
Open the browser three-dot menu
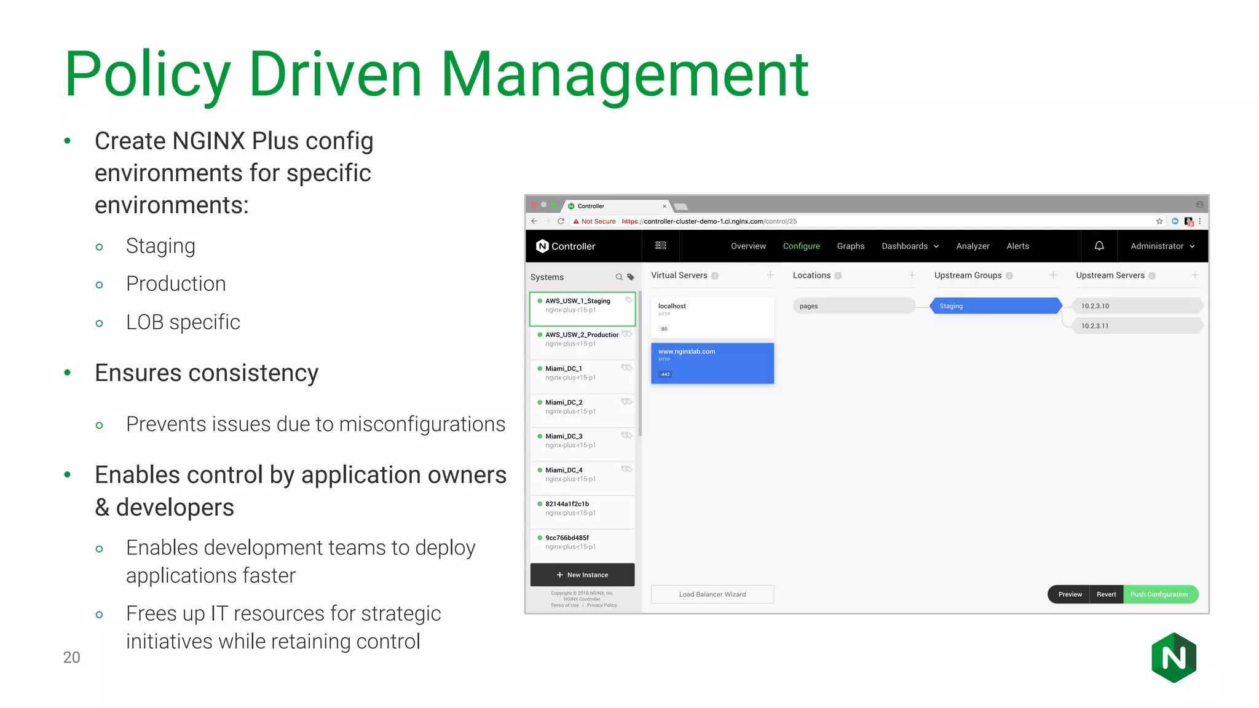(1200, 221)
